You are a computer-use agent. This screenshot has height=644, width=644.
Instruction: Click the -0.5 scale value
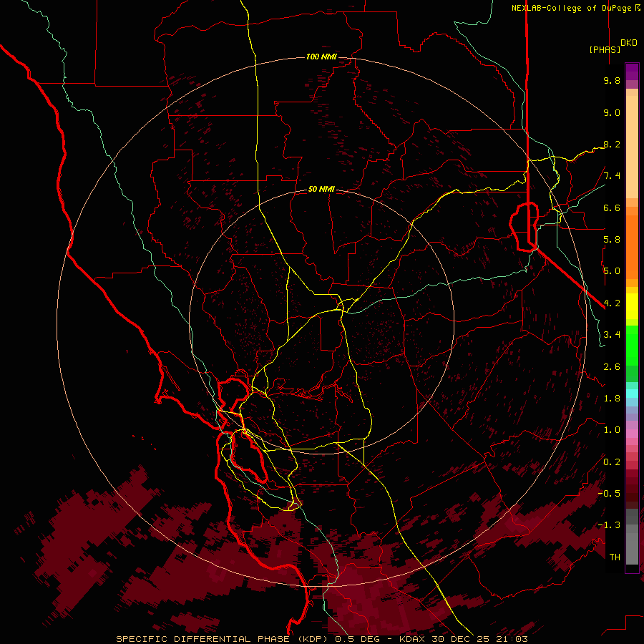pos(609,494)
